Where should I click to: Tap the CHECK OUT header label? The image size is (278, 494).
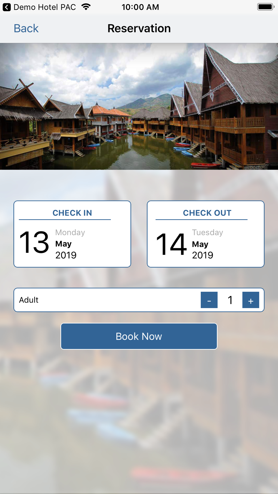pos(207,213)
